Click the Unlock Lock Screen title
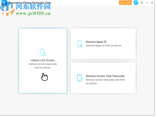The height and width of the screenshot is (117, 157). [x=43, y=60]
